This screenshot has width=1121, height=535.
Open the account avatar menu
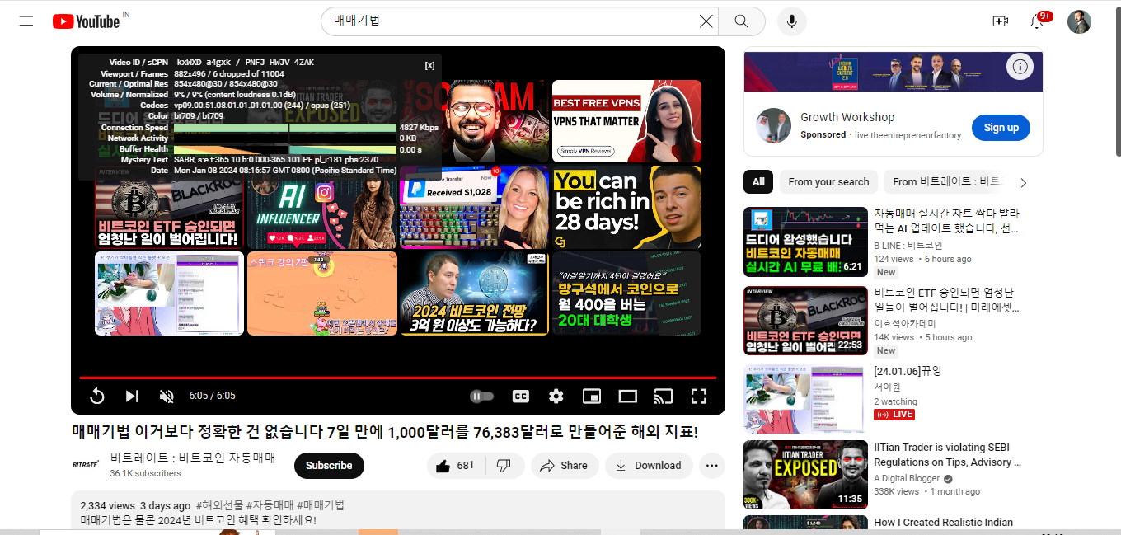click(1079, 21)
